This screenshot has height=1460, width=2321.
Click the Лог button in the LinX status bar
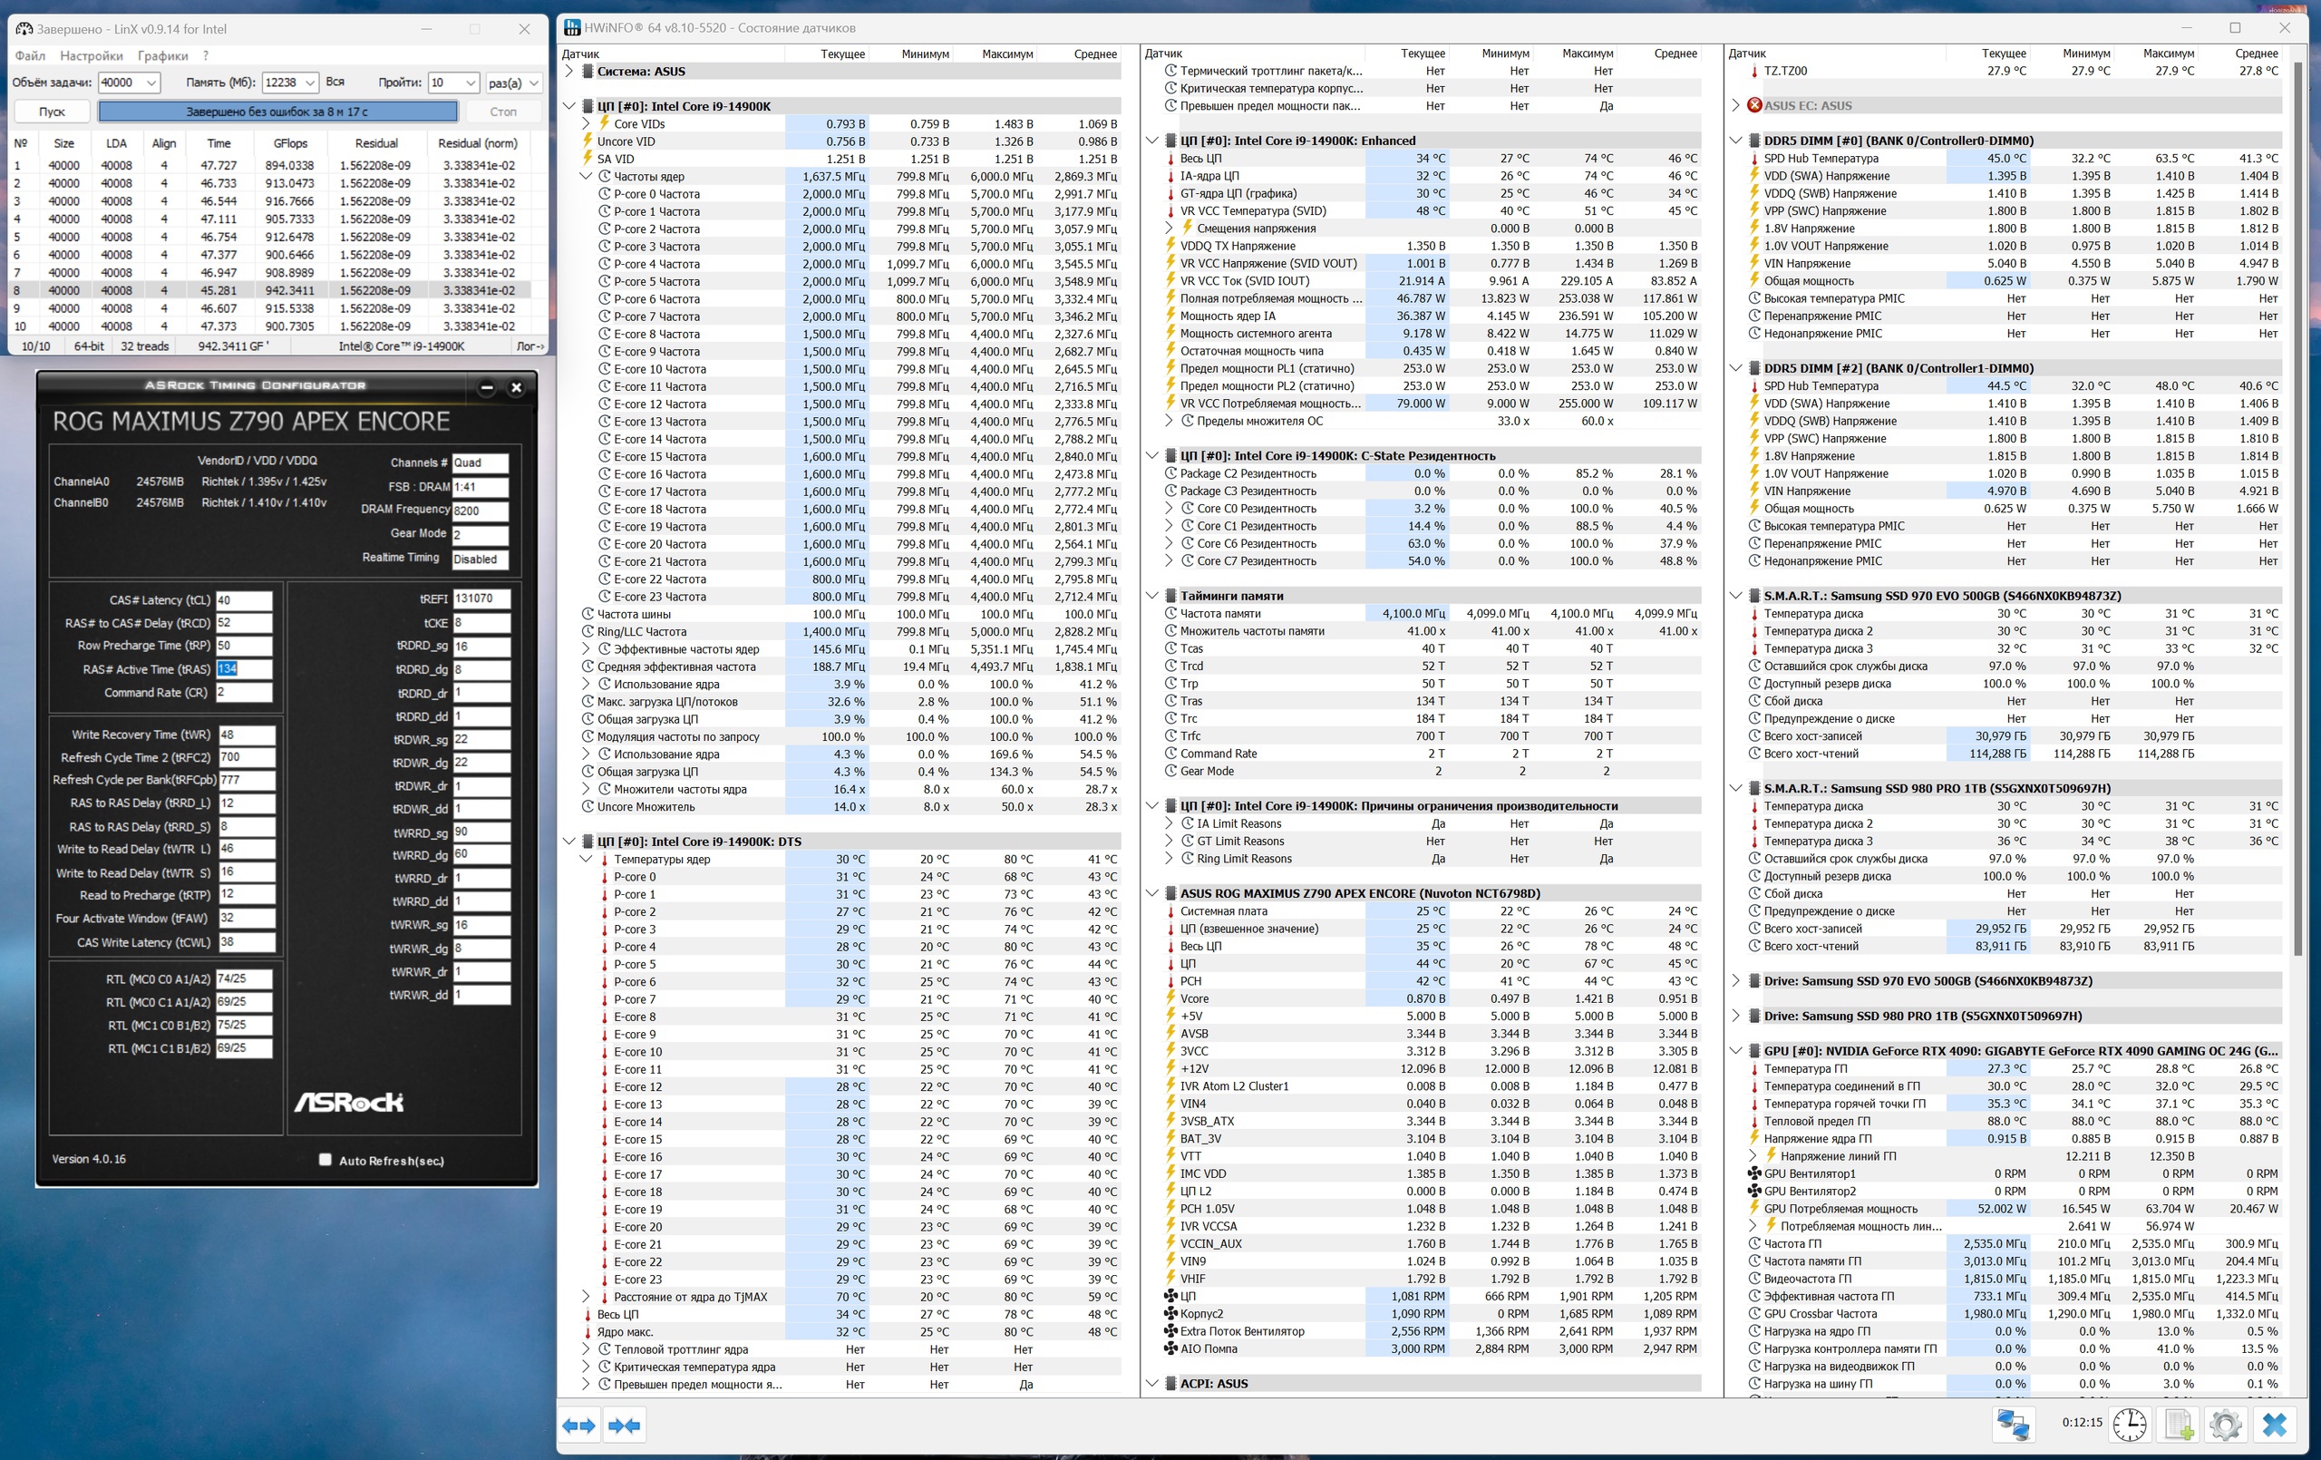coord(529,346)
